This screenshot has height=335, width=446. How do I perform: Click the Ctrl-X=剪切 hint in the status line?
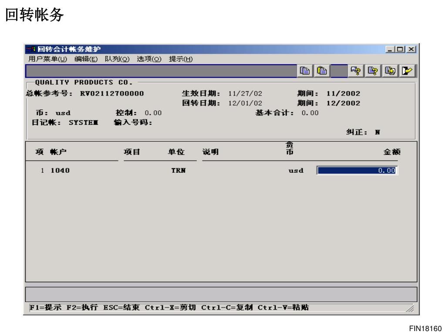point(170,308)
